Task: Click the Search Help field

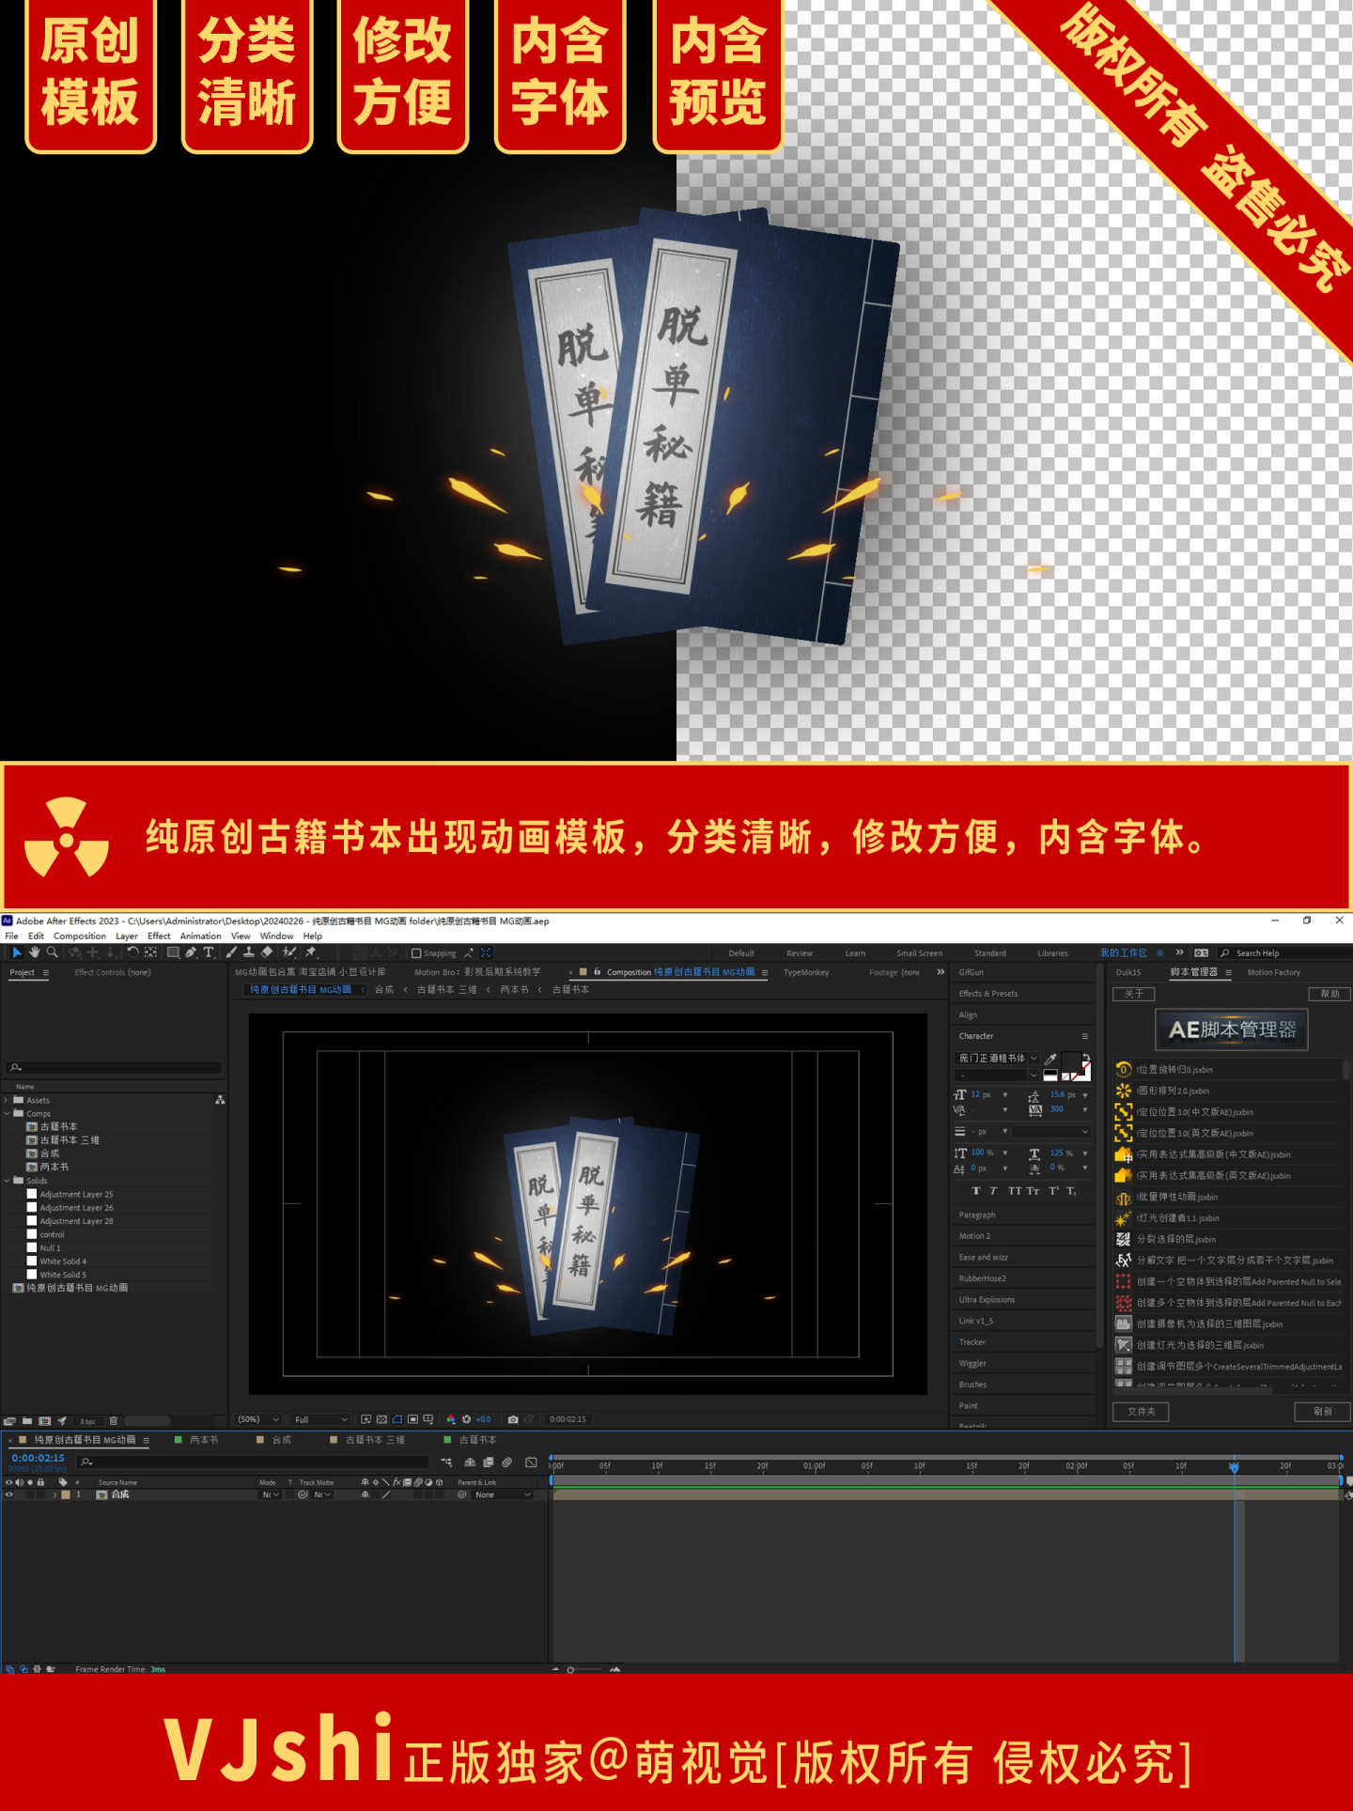Action: click(x=1285, y=953)
